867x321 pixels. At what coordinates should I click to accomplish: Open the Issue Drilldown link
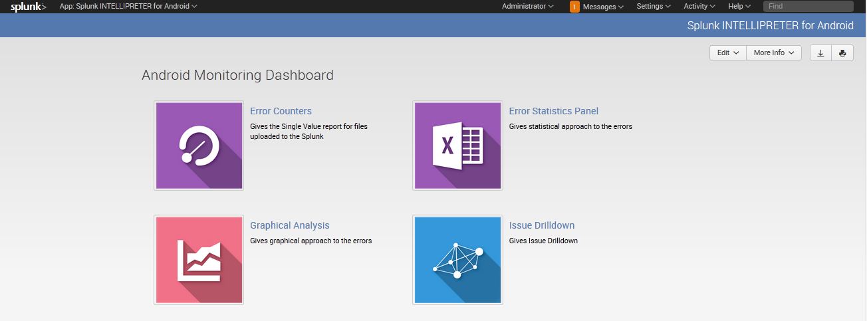[x=541, y=225]
